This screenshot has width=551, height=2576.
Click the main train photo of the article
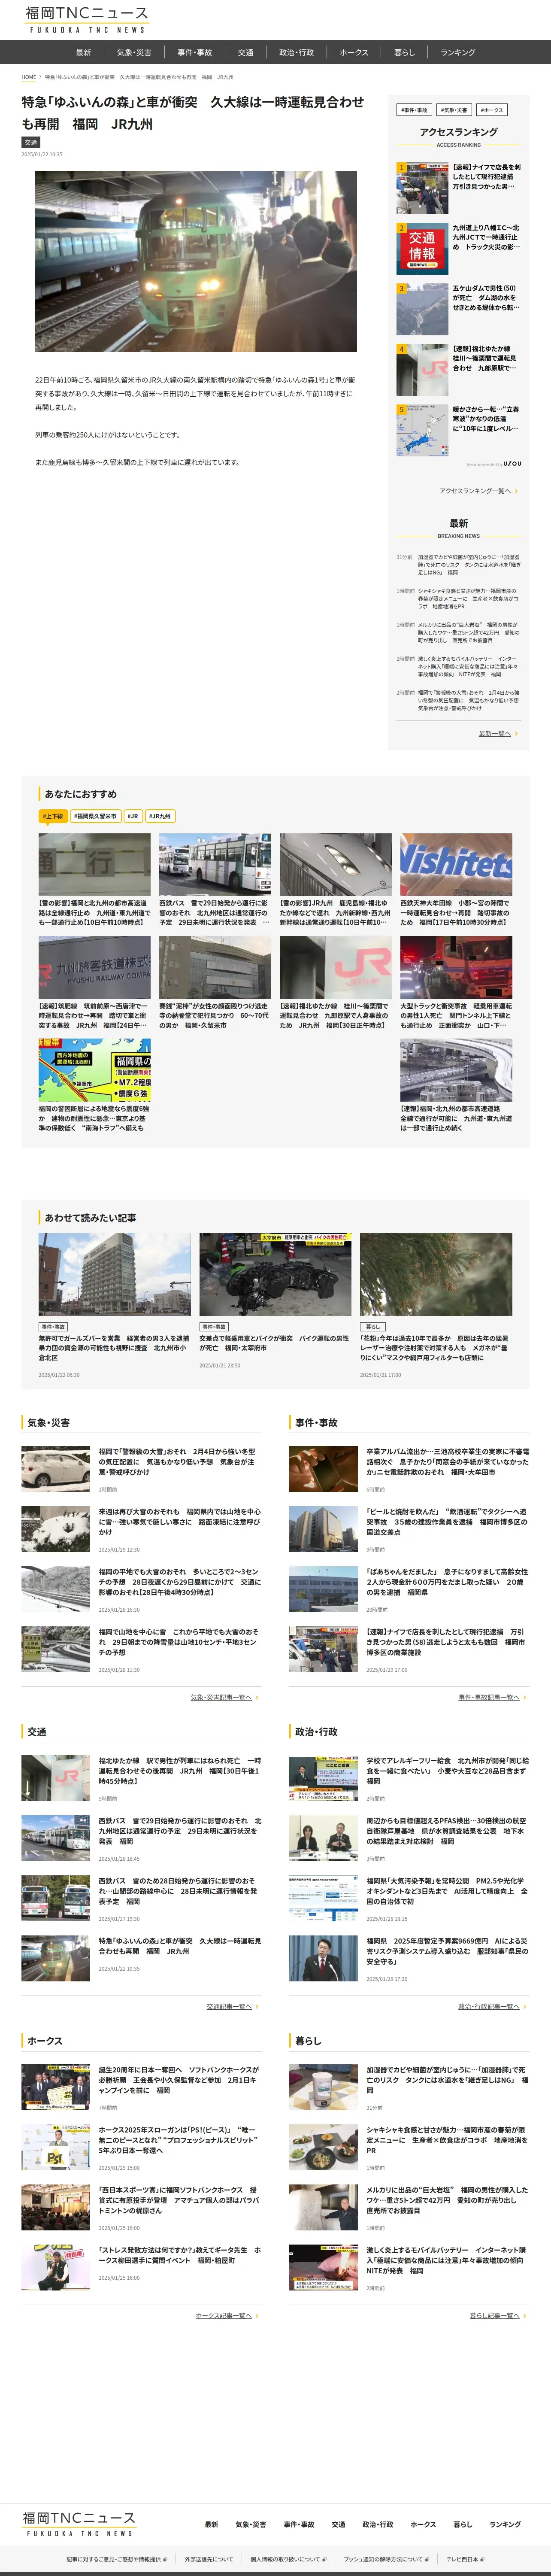[196, 261]
